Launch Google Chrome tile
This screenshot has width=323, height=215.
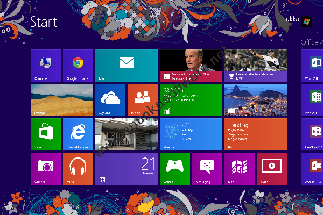[x=78, y=66]
